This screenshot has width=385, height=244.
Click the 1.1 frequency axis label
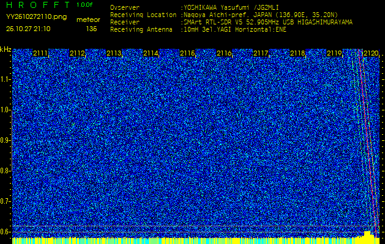click(x=5, y=79)
